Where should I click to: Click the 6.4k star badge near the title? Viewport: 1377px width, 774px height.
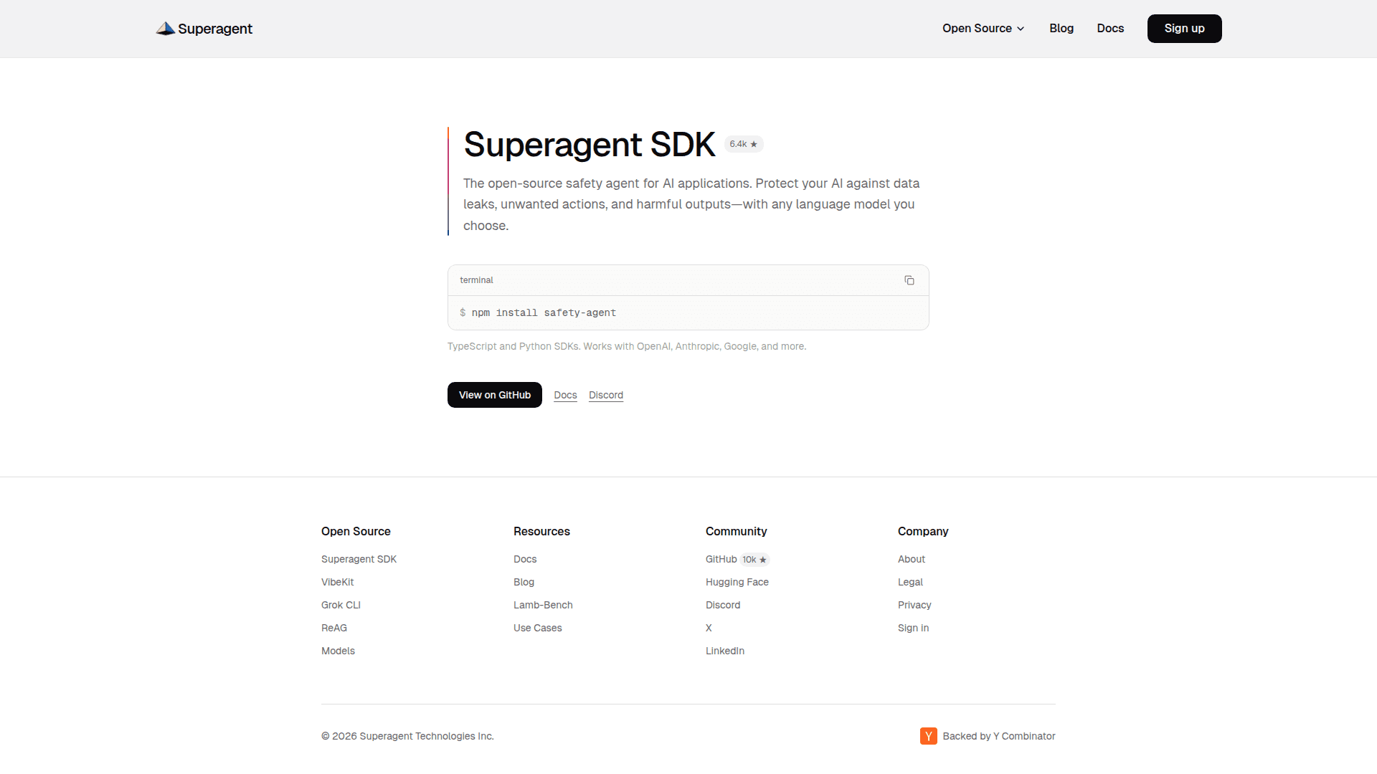click(743, 144)
